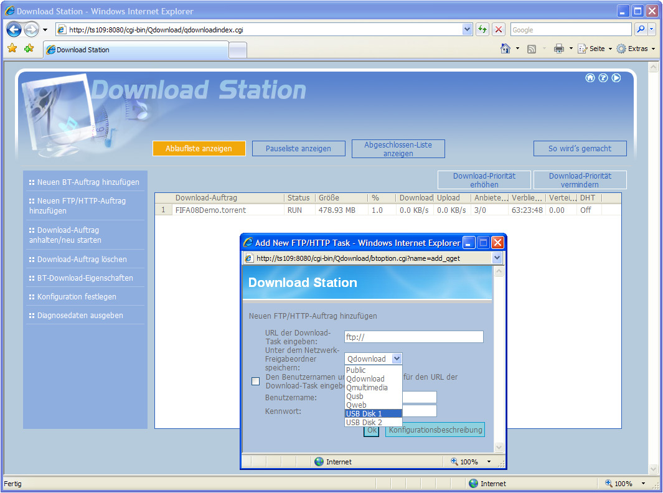Click the Favorites star icon
663x493 pixels.
[x=12, y=49]
